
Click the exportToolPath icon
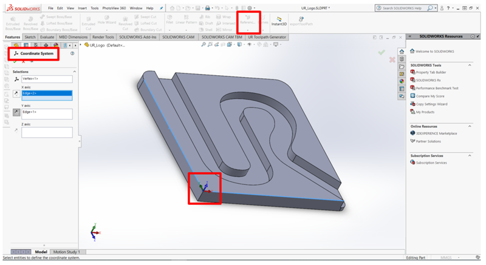(x=301, y=19)
